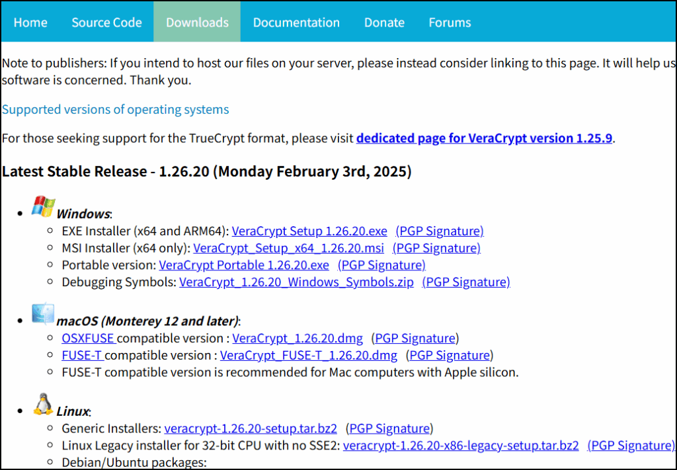This screenshot has width=677, height=470.
Task: Click the macOS Finder icon
Action: [43, 314]
